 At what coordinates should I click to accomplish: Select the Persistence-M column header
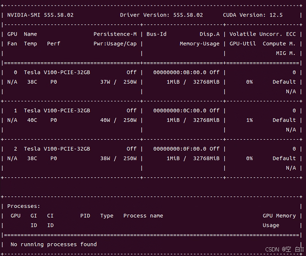(x=115, y=34)
